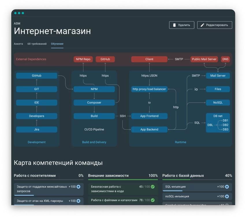Screen dimensions: 246x218
Task: Click the Runtime group label
Action: (180, 142)
